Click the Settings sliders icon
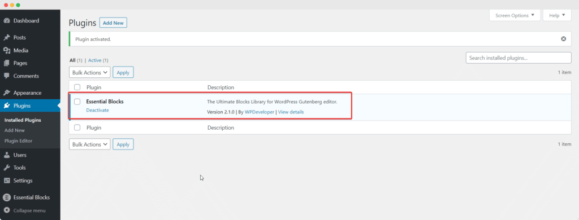This screenshot has width=579, height=220. pyautogui.click(x=7, y=181)
